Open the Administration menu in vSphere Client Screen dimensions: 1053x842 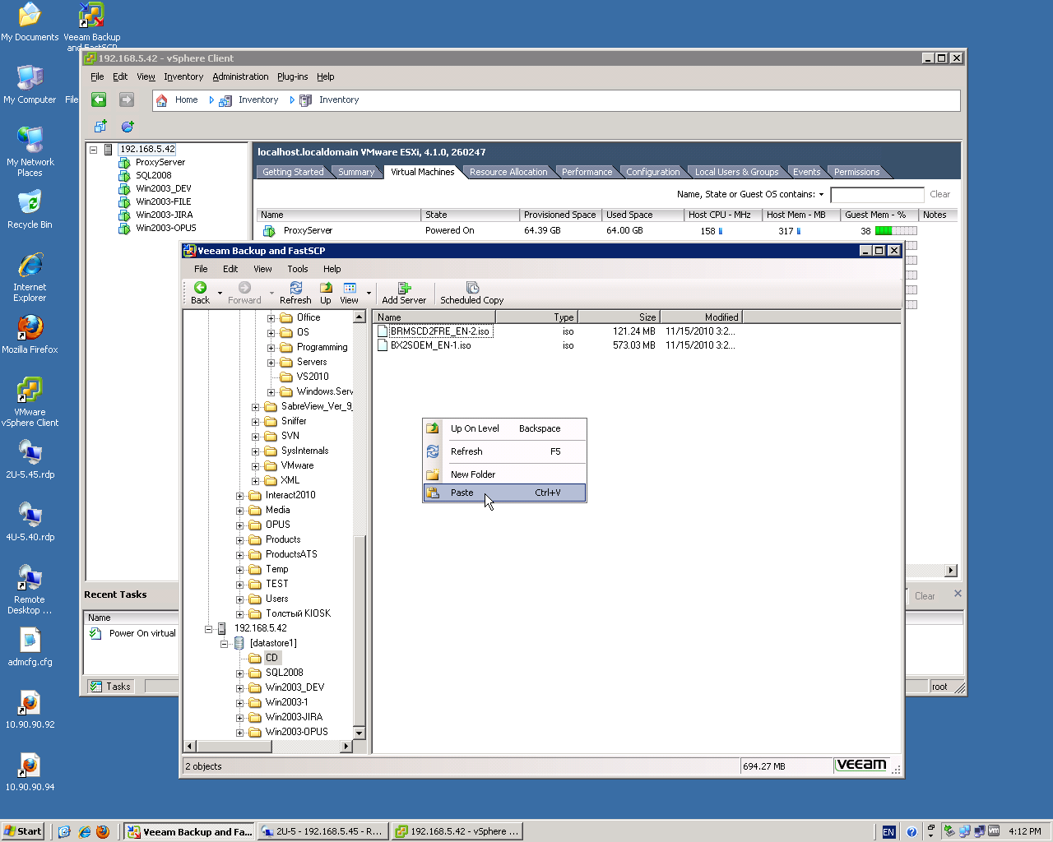240,76
